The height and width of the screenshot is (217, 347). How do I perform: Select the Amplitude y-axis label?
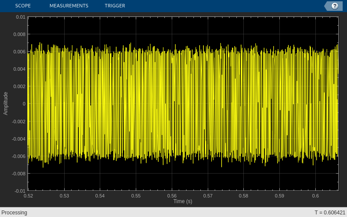click(x=6, y=103)
